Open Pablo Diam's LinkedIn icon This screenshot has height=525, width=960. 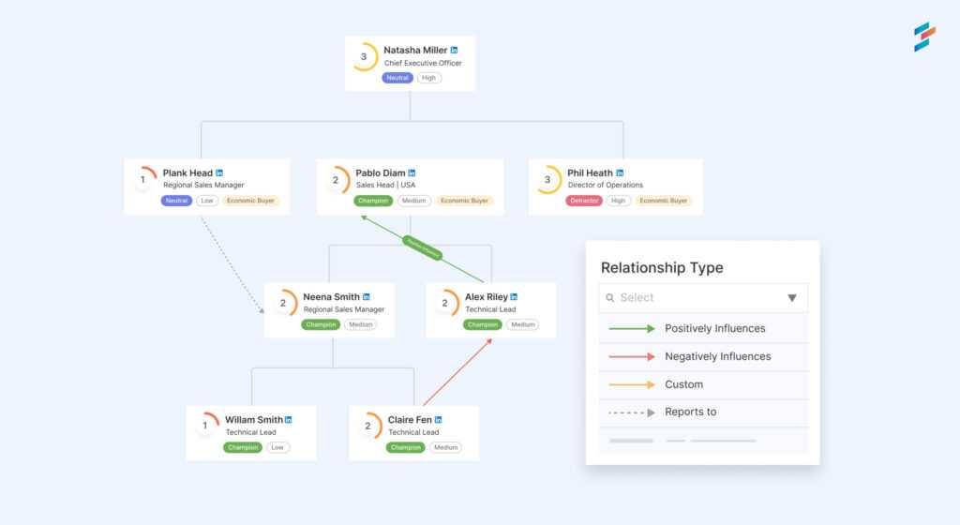tap(412, 173)
